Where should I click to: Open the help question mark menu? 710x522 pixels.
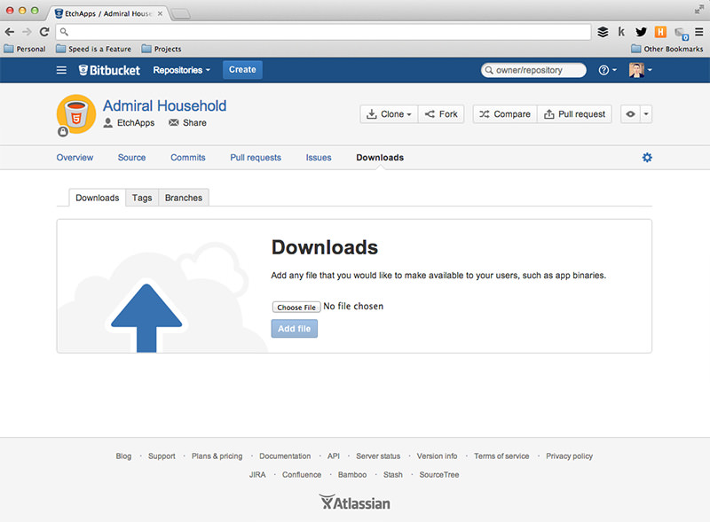(x=607, y=70)
